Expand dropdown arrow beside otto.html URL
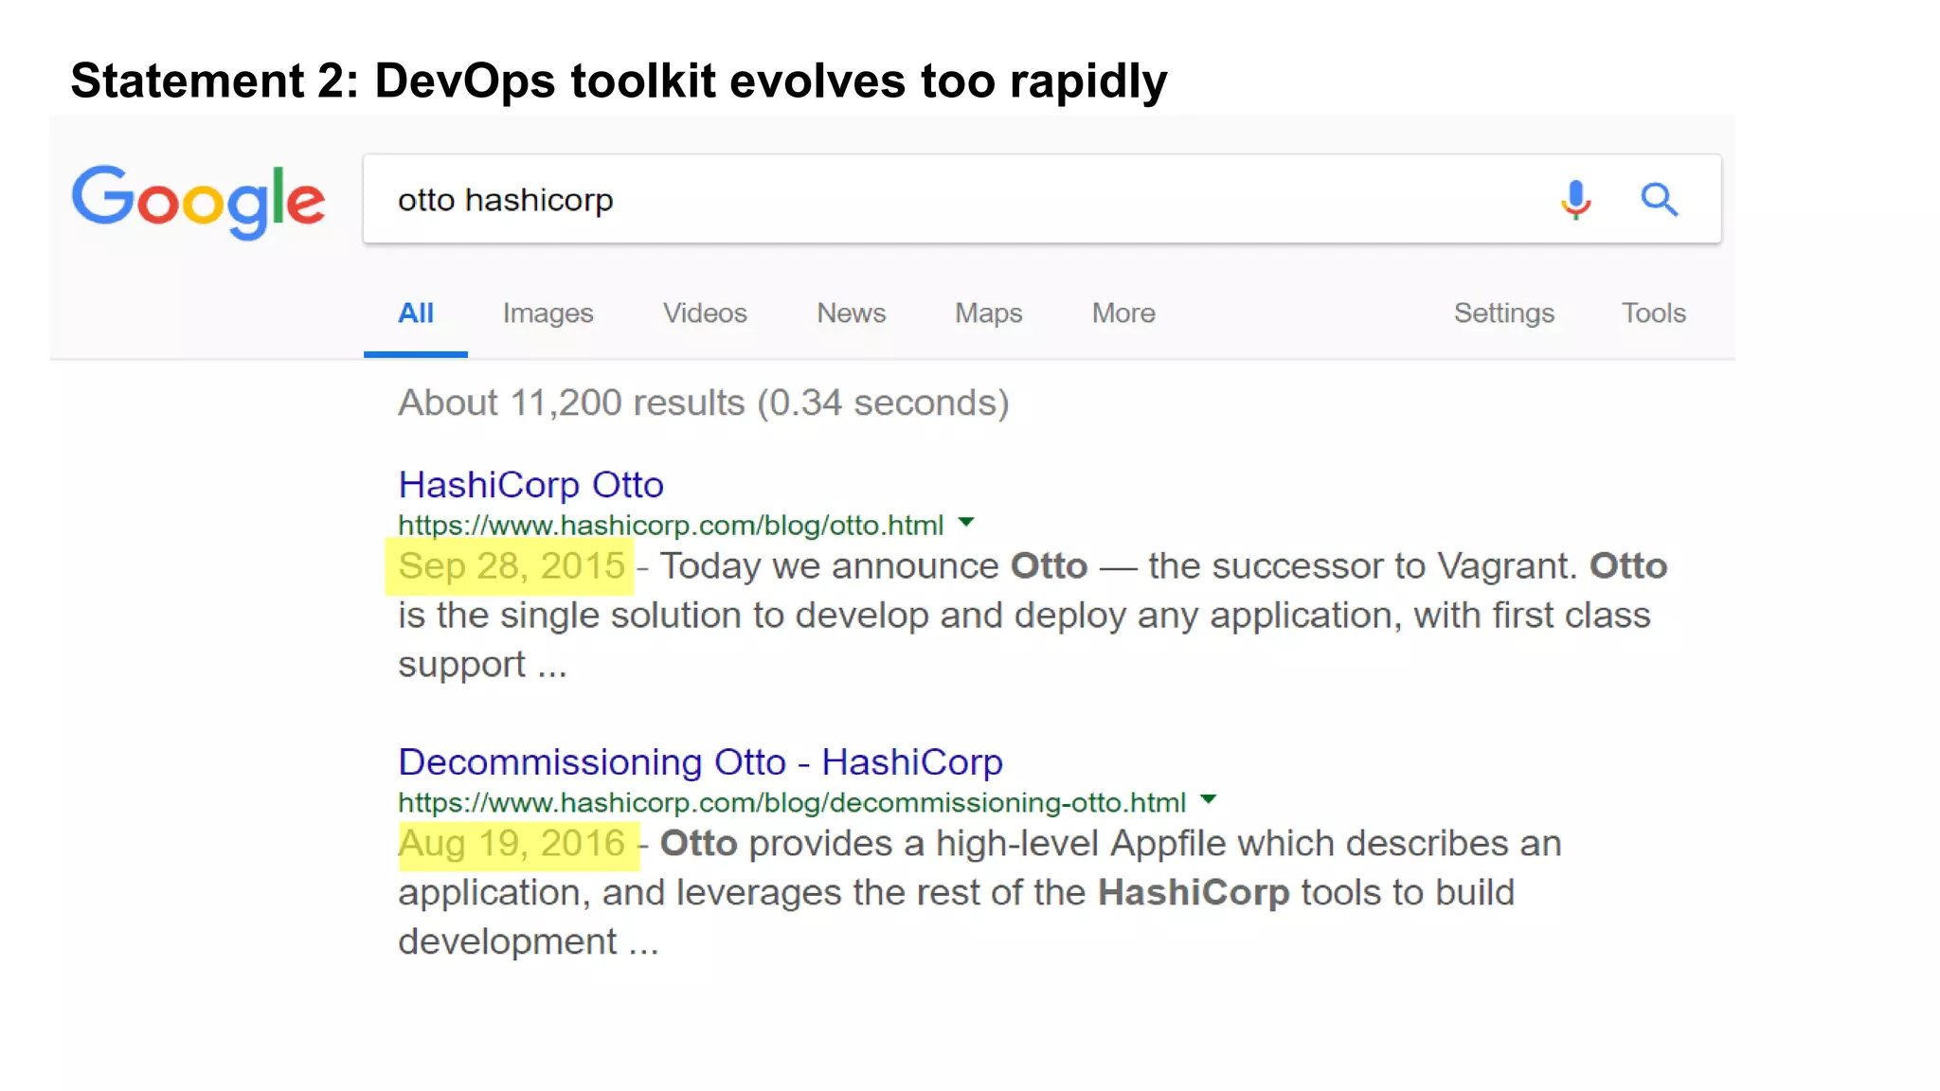The image size is (1940, 1091). pos(966,522)
